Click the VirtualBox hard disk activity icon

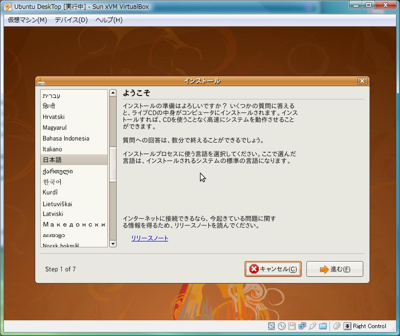pos(271,326)
